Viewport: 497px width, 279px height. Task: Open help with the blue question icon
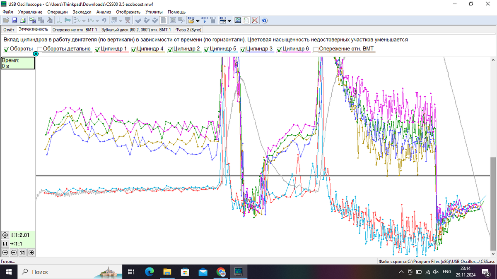coord(264,20)
